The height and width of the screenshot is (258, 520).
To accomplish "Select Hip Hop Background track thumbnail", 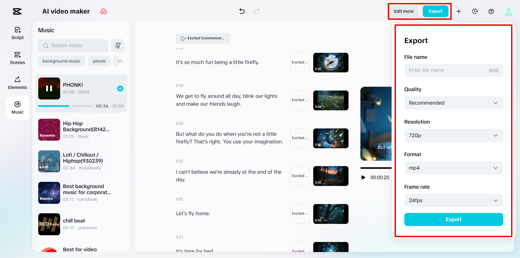I will tap(49, 130).
